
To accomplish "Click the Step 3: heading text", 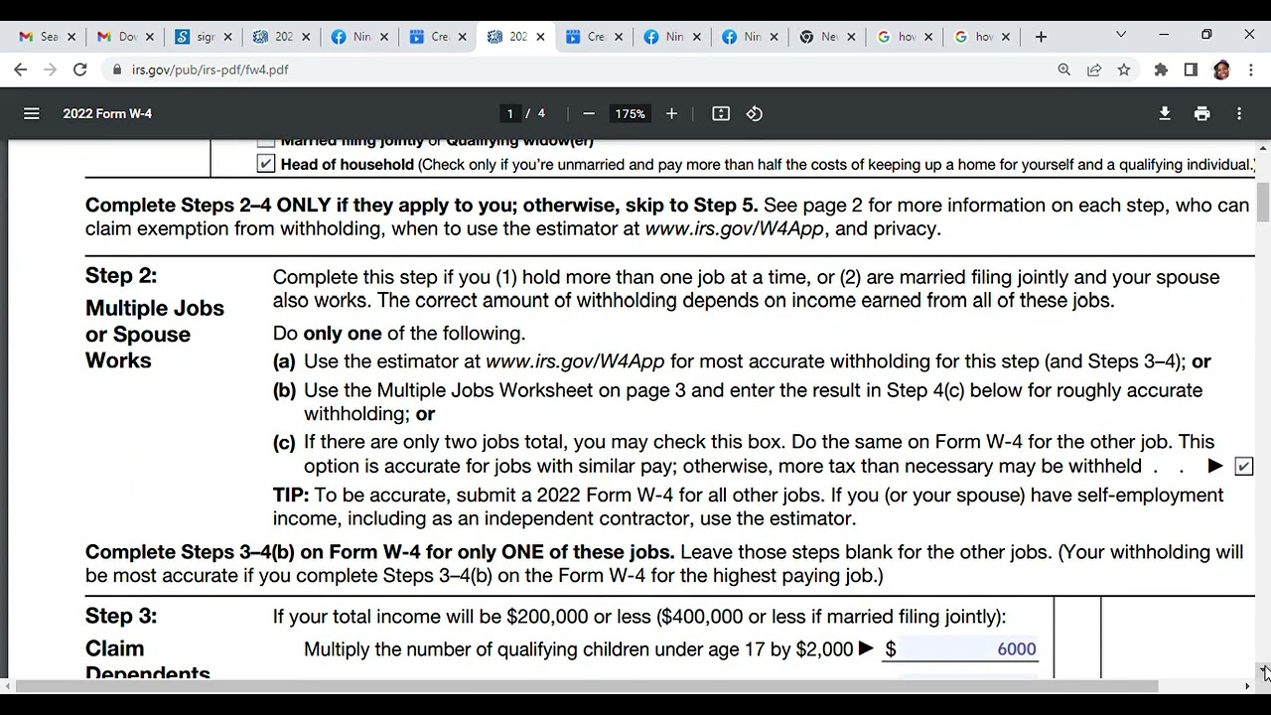I will [121, 617].
